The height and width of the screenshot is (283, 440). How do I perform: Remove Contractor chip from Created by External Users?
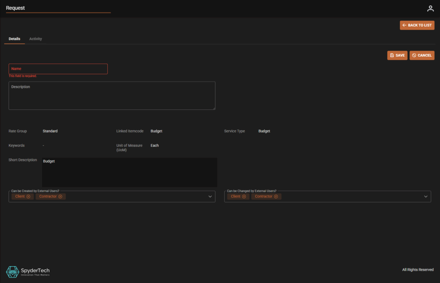[x=60, y=196]
